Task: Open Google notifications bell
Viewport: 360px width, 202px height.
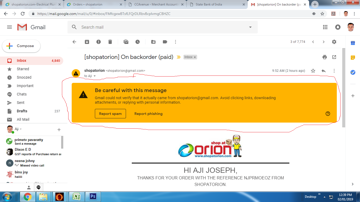Action: tap(338, 27)
